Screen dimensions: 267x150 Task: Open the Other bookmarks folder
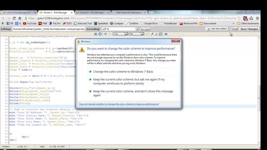coord(248,23)
